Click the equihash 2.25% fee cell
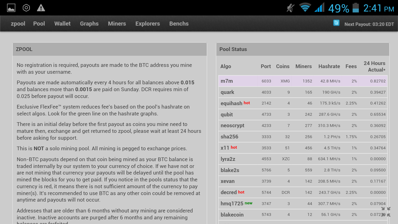The height and width of the screenshot is (224, 398). pyautogui.click(x=351, y=103)
